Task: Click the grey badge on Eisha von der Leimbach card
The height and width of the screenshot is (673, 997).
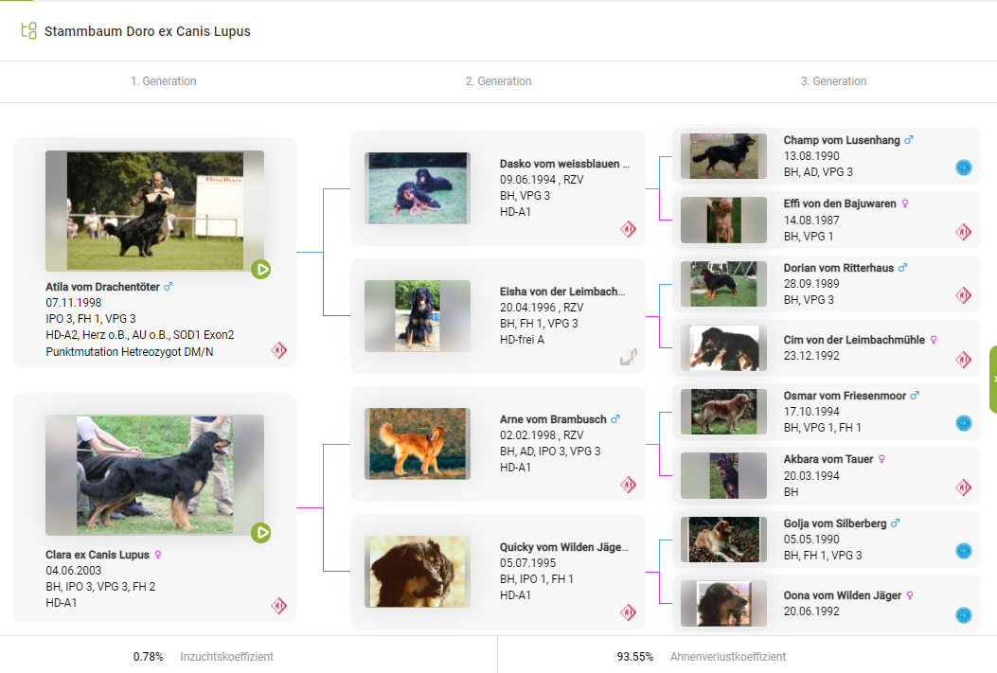Action: pos(629,357)
